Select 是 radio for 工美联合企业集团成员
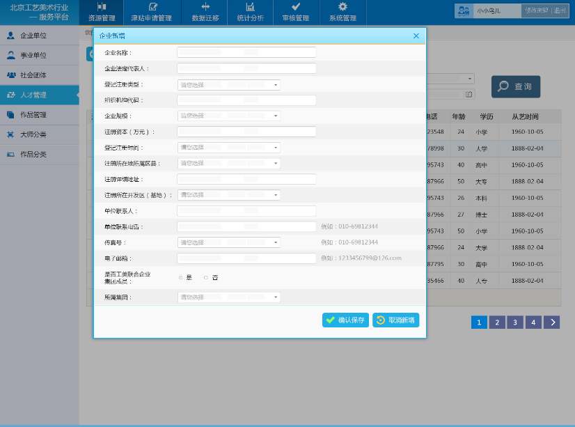The image size is (575, 427). 181,277
